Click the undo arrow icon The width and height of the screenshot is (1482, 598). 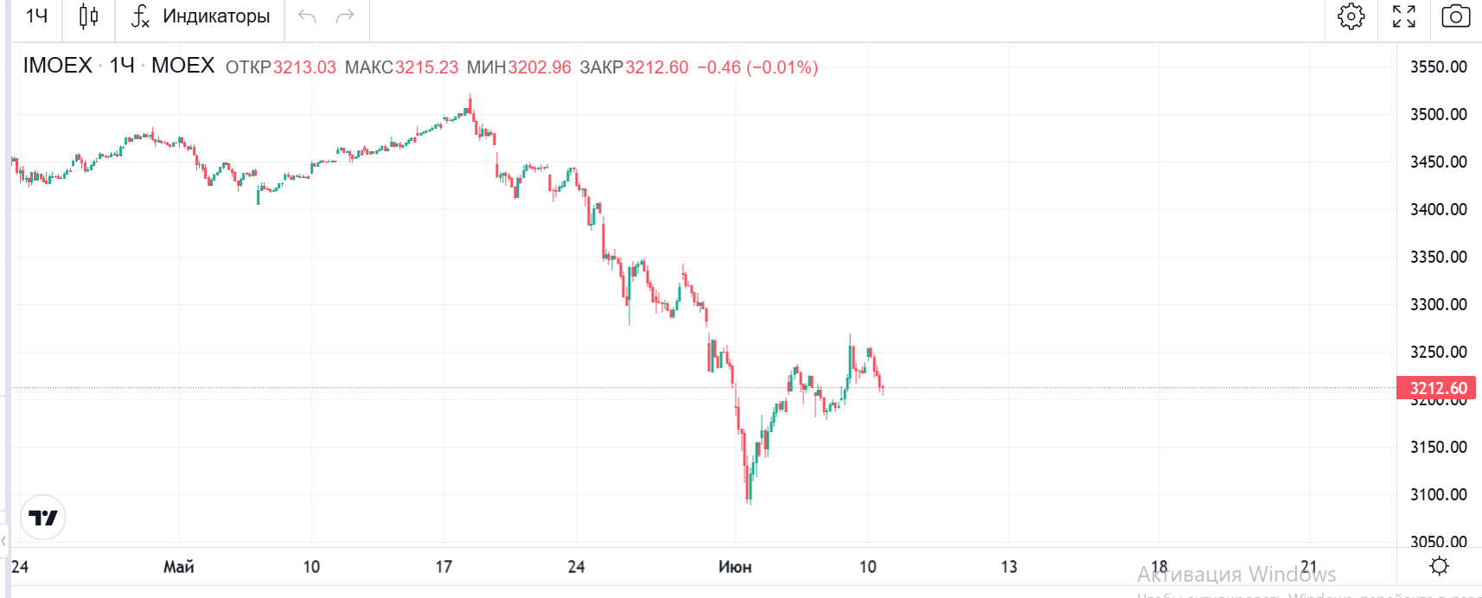pyautogui.click(x=307, y=16)
